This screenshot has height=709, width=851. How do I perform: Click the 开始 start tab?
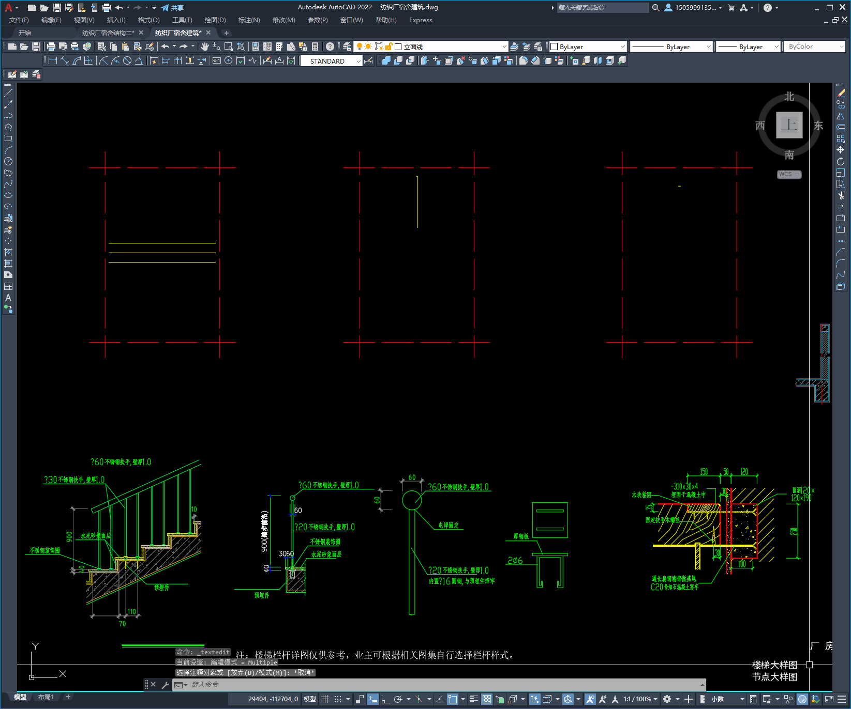(x=25, y=33)
